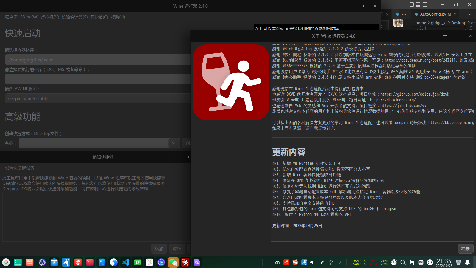Open the deepin launcher in the dock

coord(6,262)
